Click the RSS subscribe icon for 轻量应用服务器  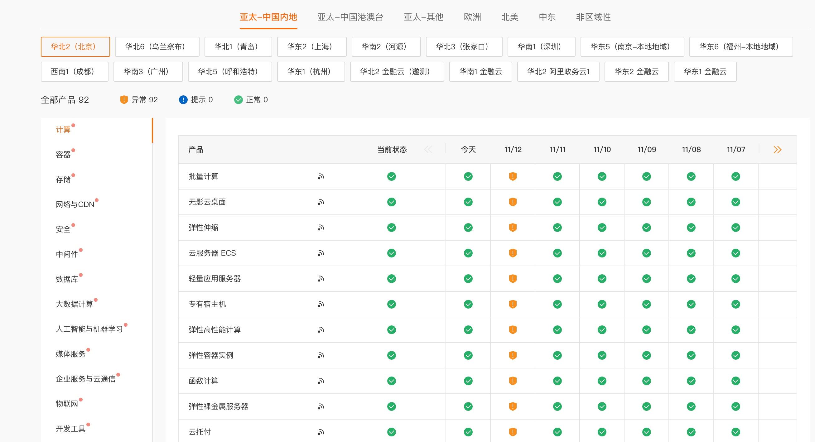pos(321,279)
